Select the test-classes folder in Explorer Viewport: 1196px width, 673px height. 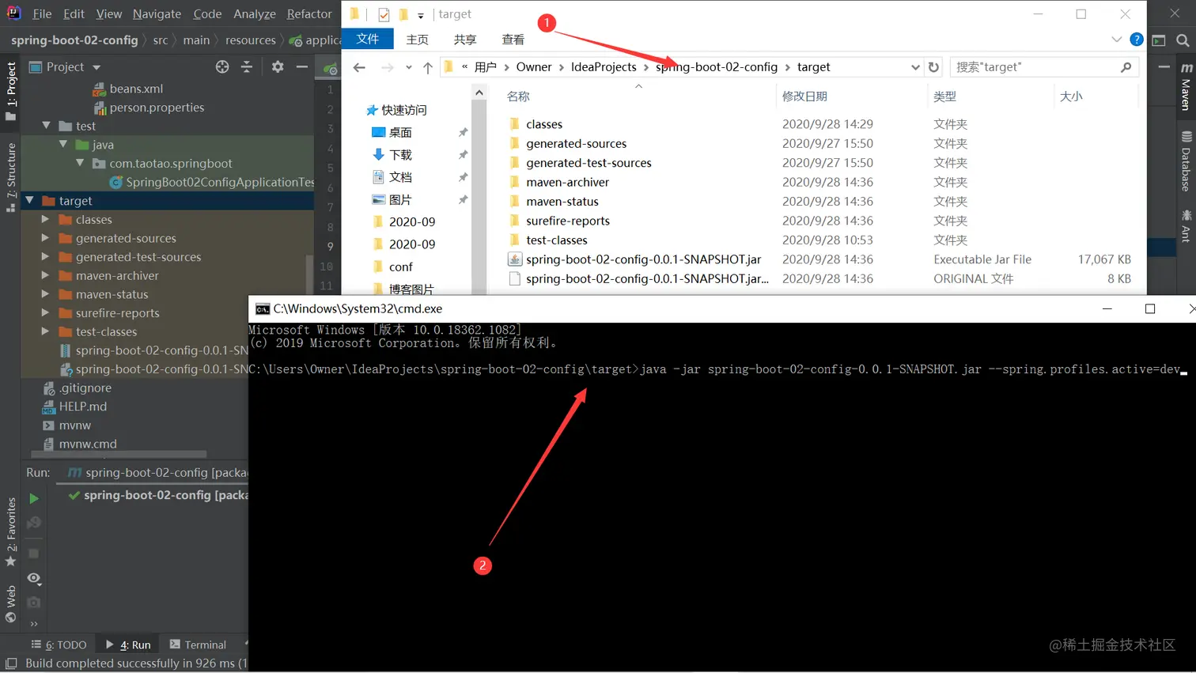tap(556, 240)
